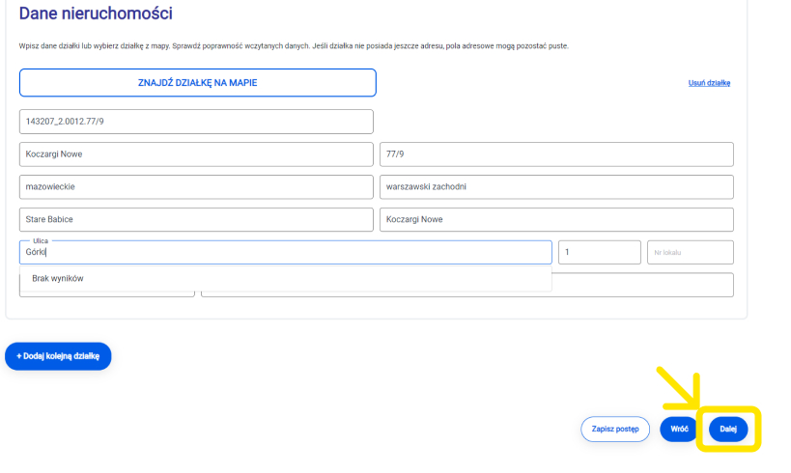Proceed with the highlighted Dalej button

coord(728,430)
